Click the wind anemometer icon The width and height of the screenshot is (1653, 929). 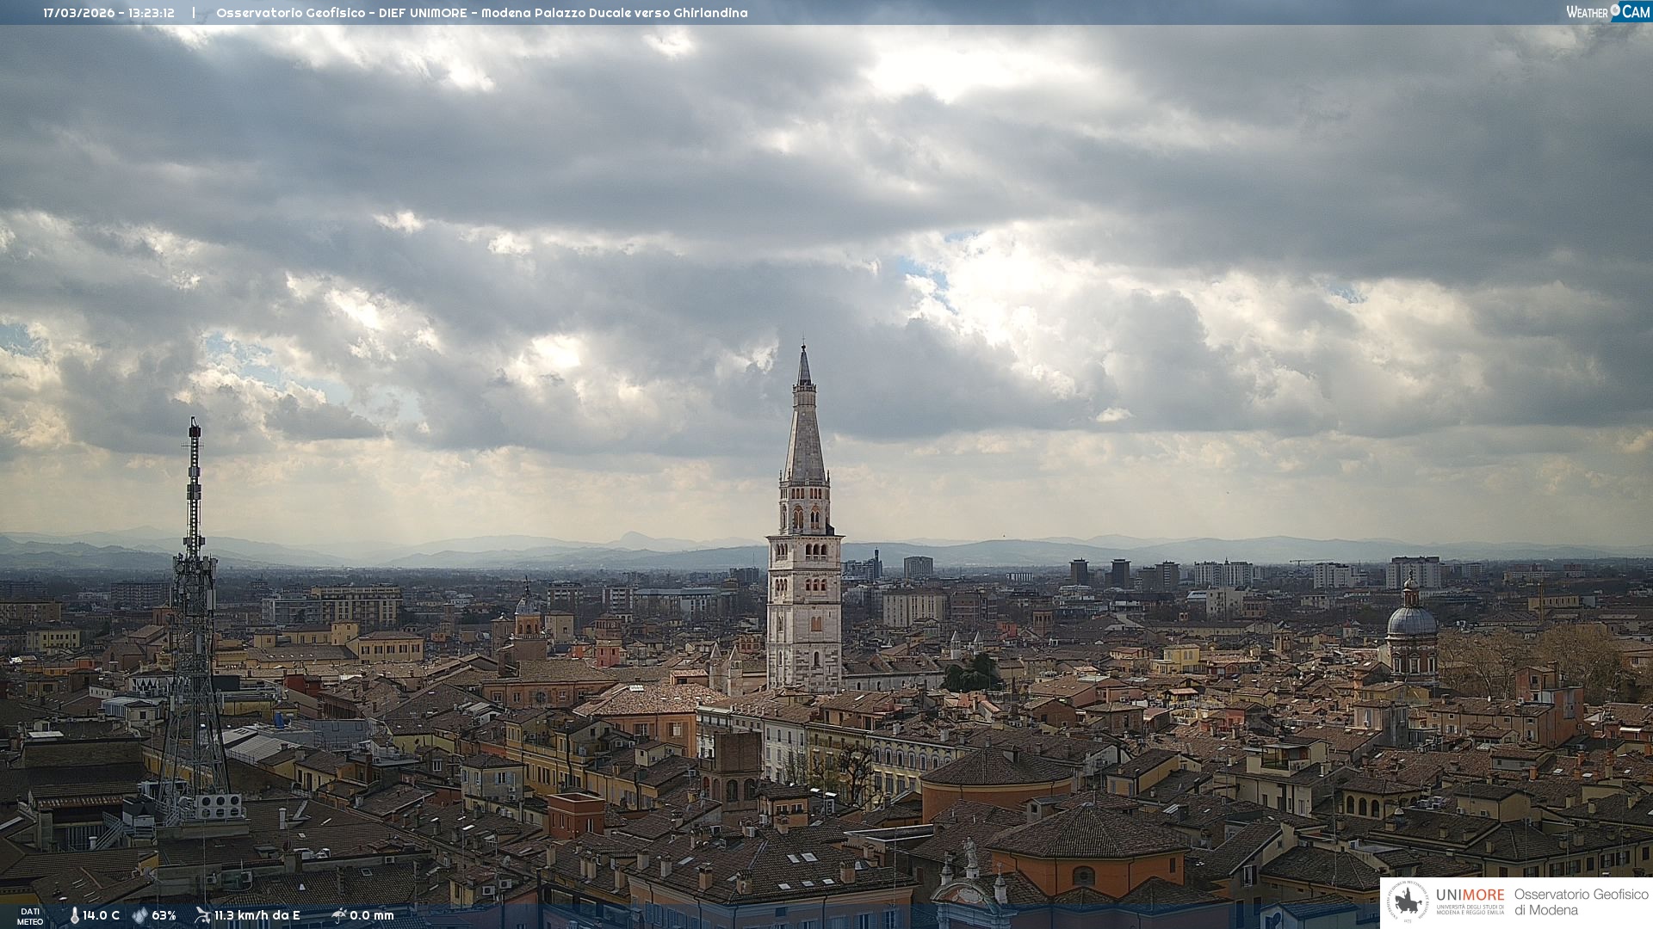point(202,915)
